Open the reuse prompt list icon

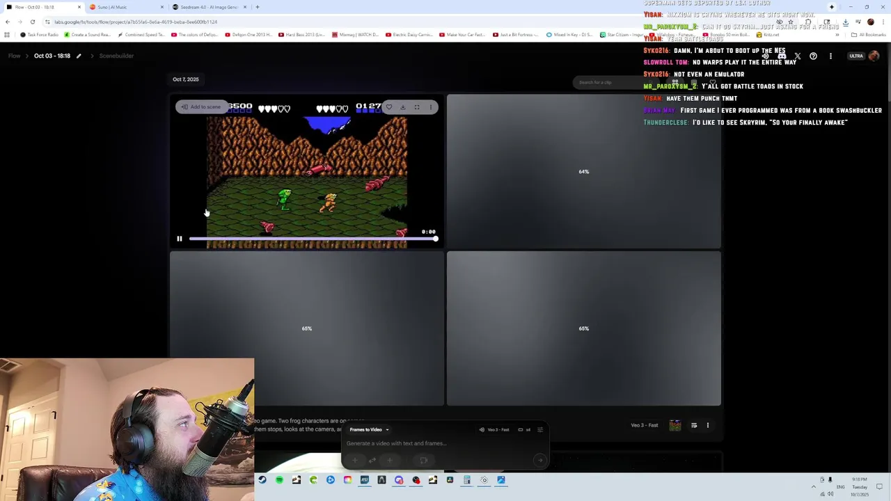click(694, 425)
